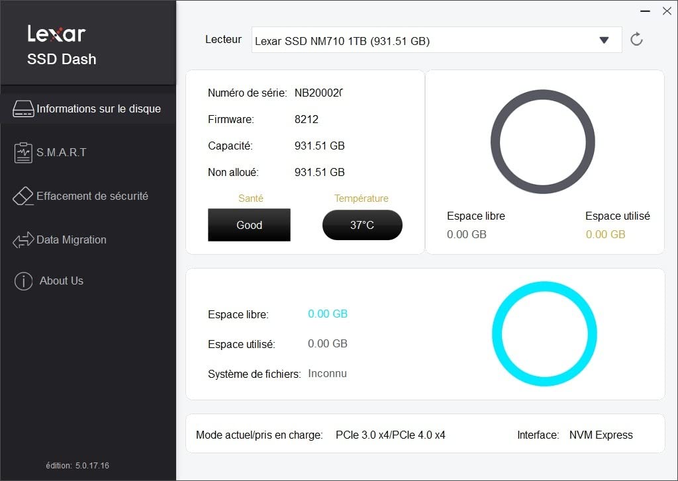Click the Numéro de série label

(x=248, y=93)
